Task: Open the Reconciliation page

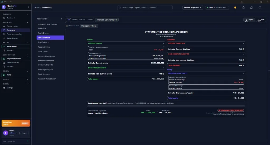Action: tap(44, 47)
